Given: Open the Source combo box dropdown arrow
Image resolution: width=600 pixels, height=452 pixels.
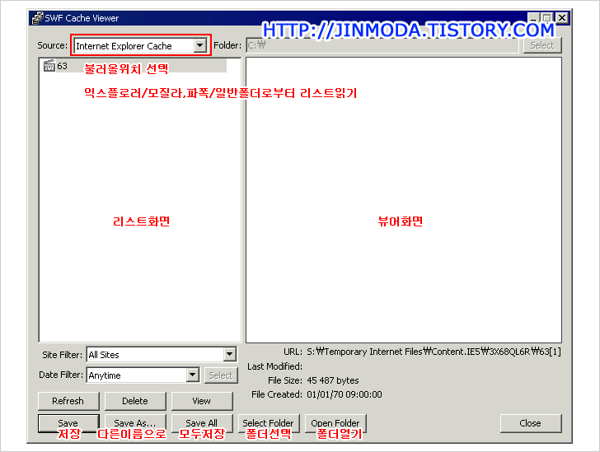Looking at the screenshot, I should tap(199, 46).
